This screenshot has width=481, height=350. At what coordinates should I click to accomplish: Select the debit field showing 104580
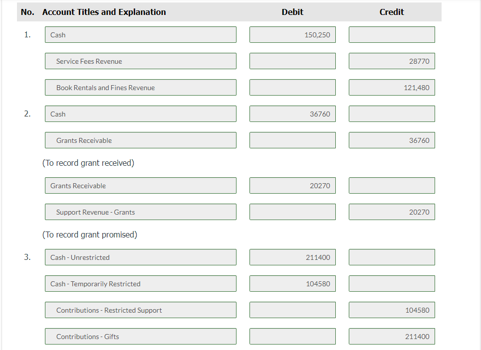pyautogui.click(x=292, y=283)
